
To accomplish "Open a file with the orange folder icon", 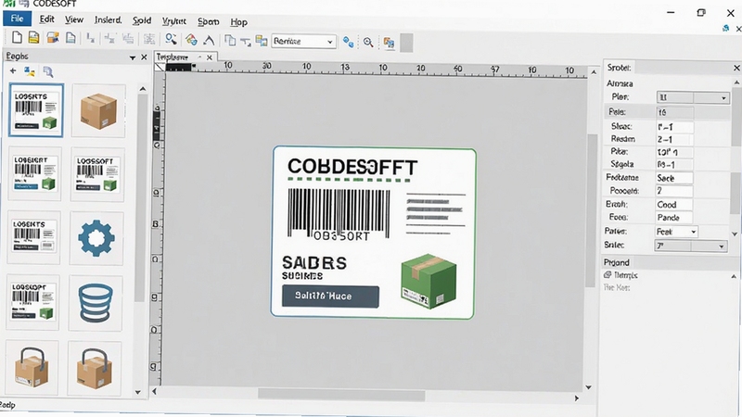I will pyautogui.click(x=53, y=38).
